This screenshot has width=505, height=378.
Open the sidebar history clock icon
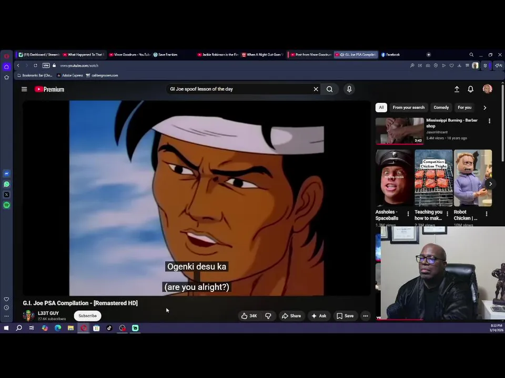[6, 308]
